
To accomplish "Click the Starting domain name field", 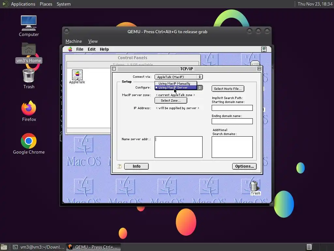I will pos(232,108).
